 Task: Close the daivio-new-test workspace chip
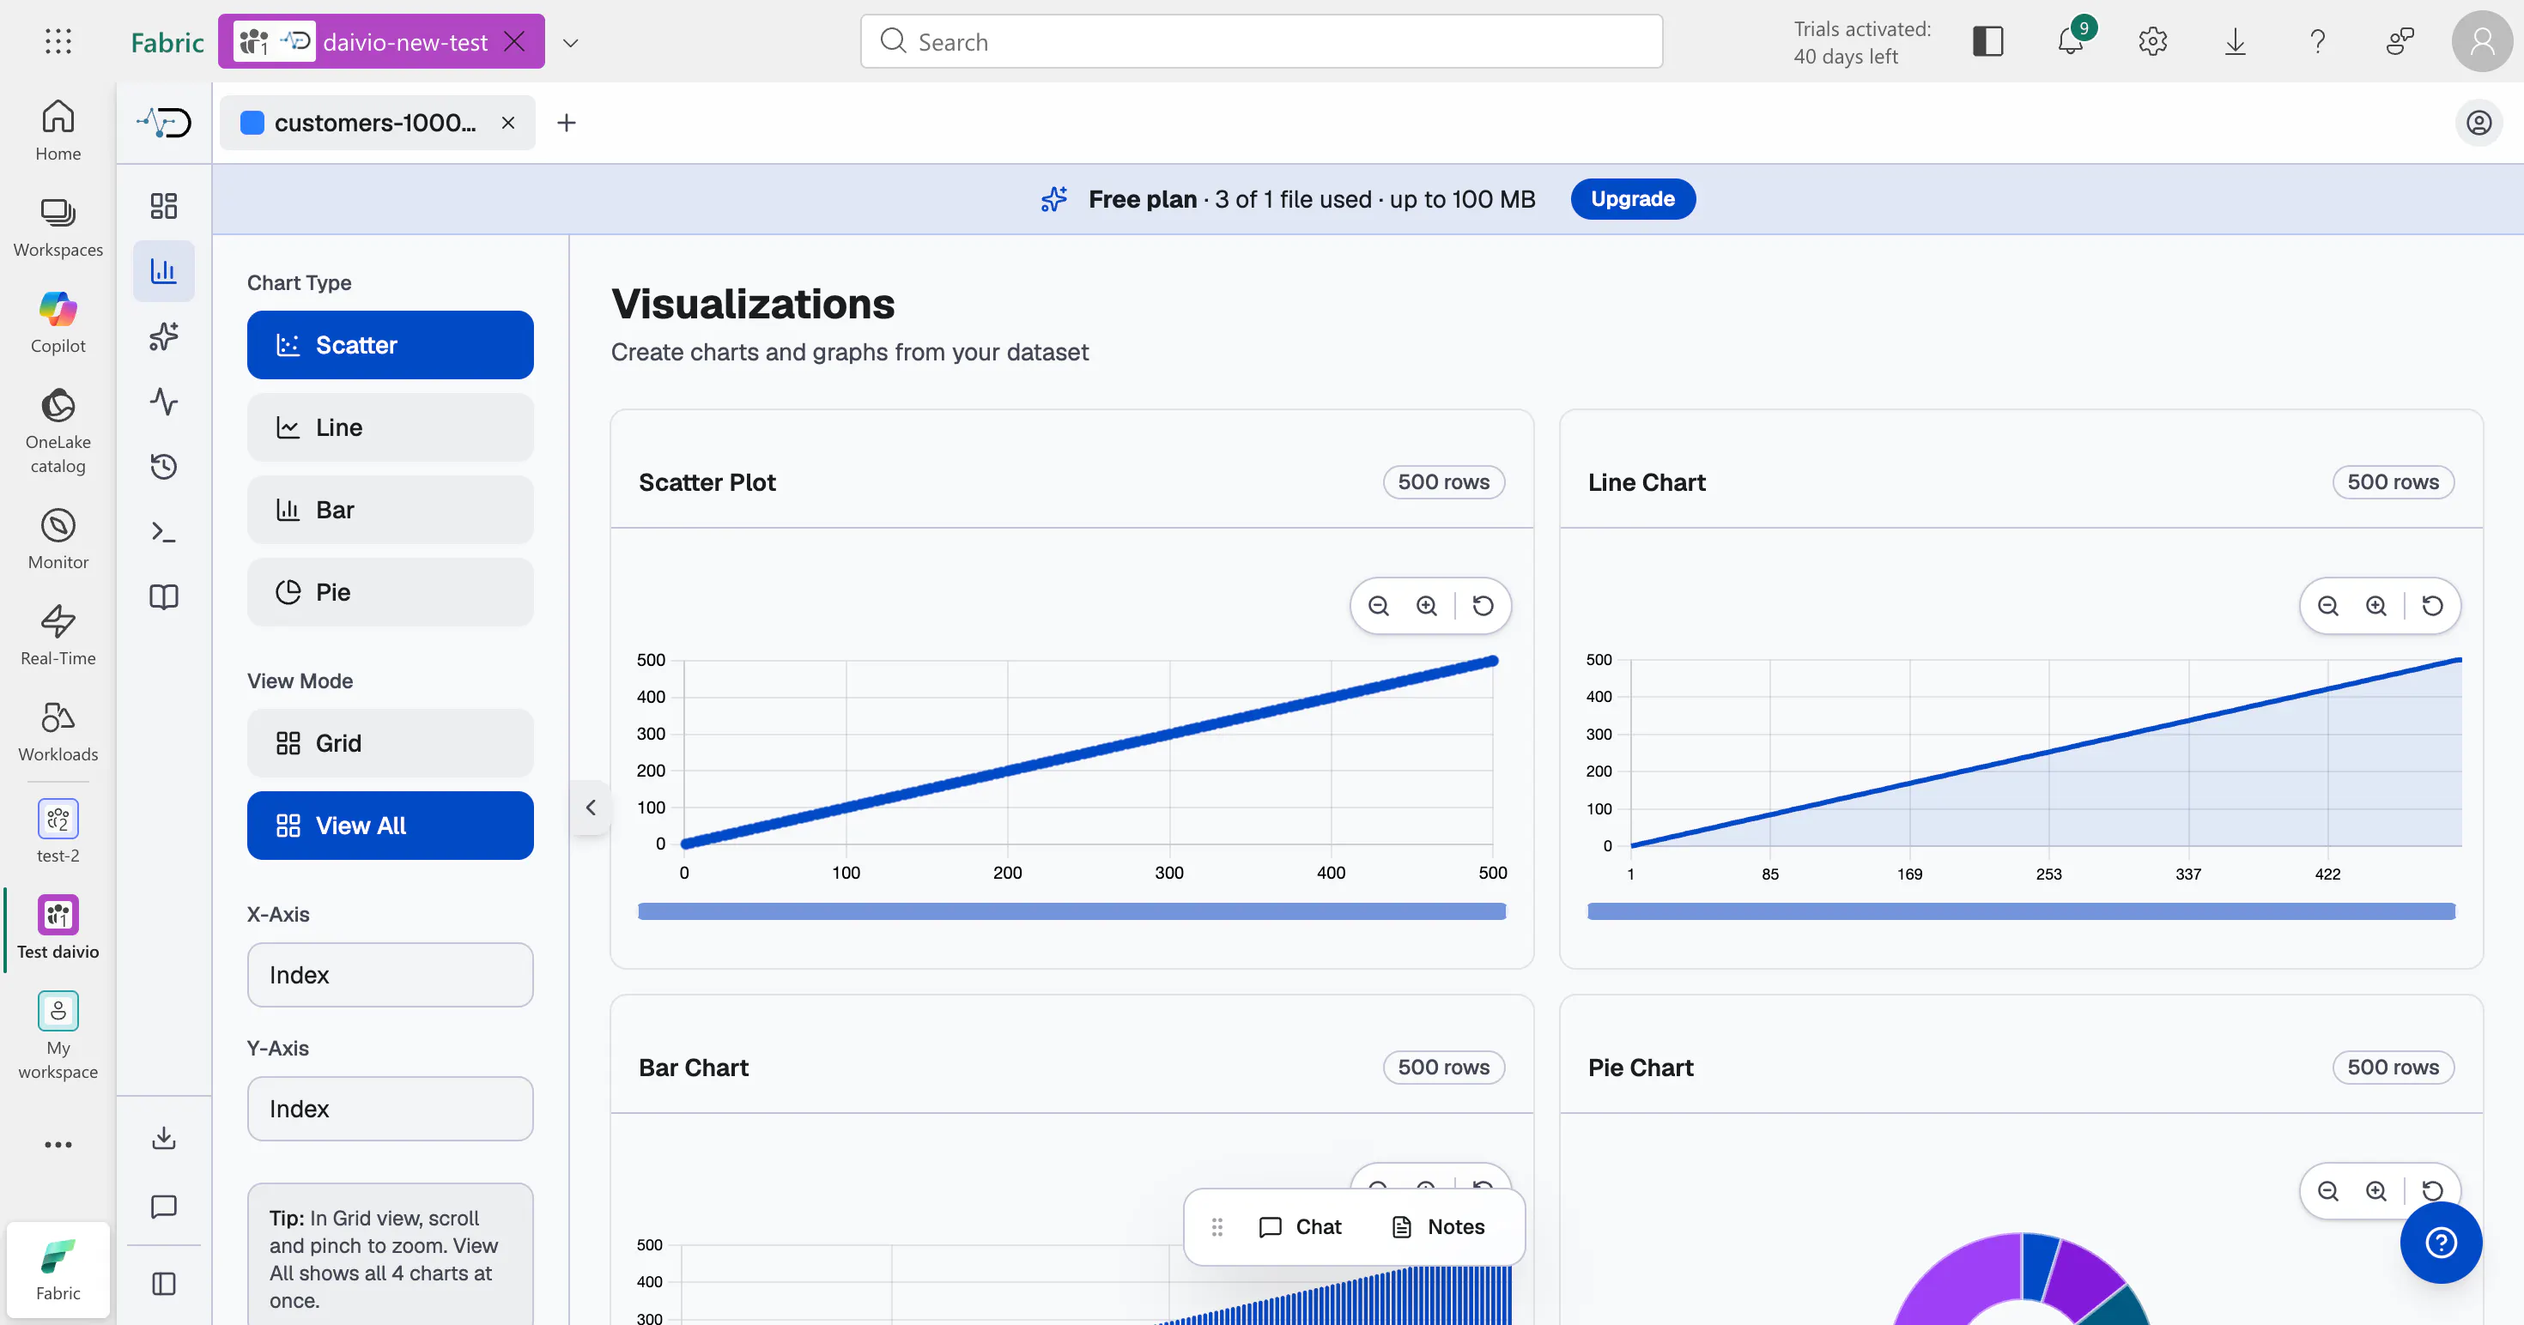514,41
